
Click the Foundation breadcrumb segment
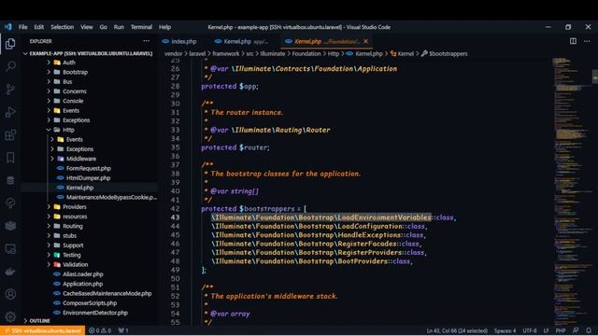click(x=306, y=54)
